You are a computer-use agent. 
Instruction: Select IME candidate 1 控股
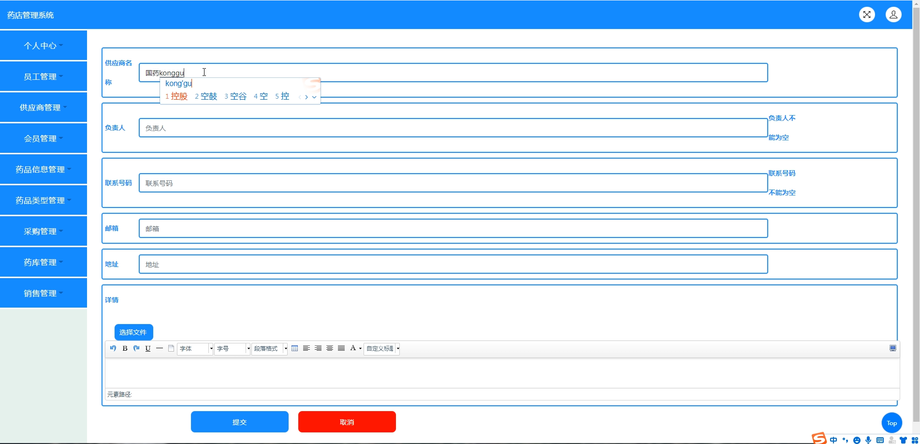176,96
